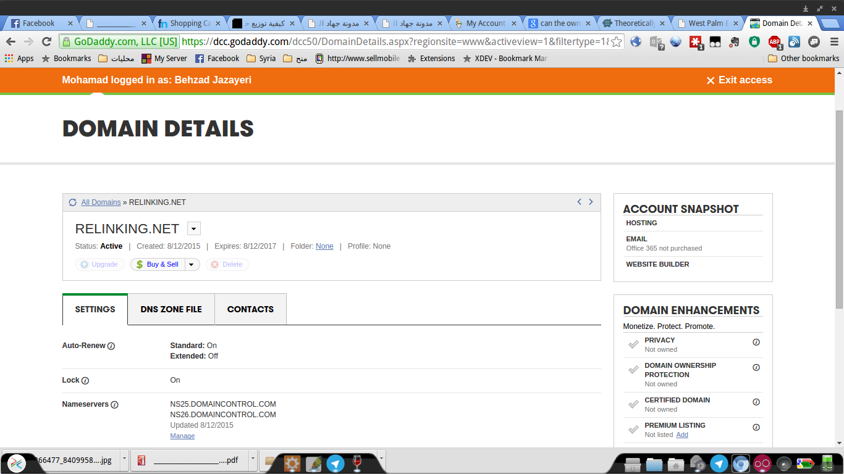This screenshot has height=474, width=844.
Task: Click the Upgrade button
Action: click(x=100, y=265)
